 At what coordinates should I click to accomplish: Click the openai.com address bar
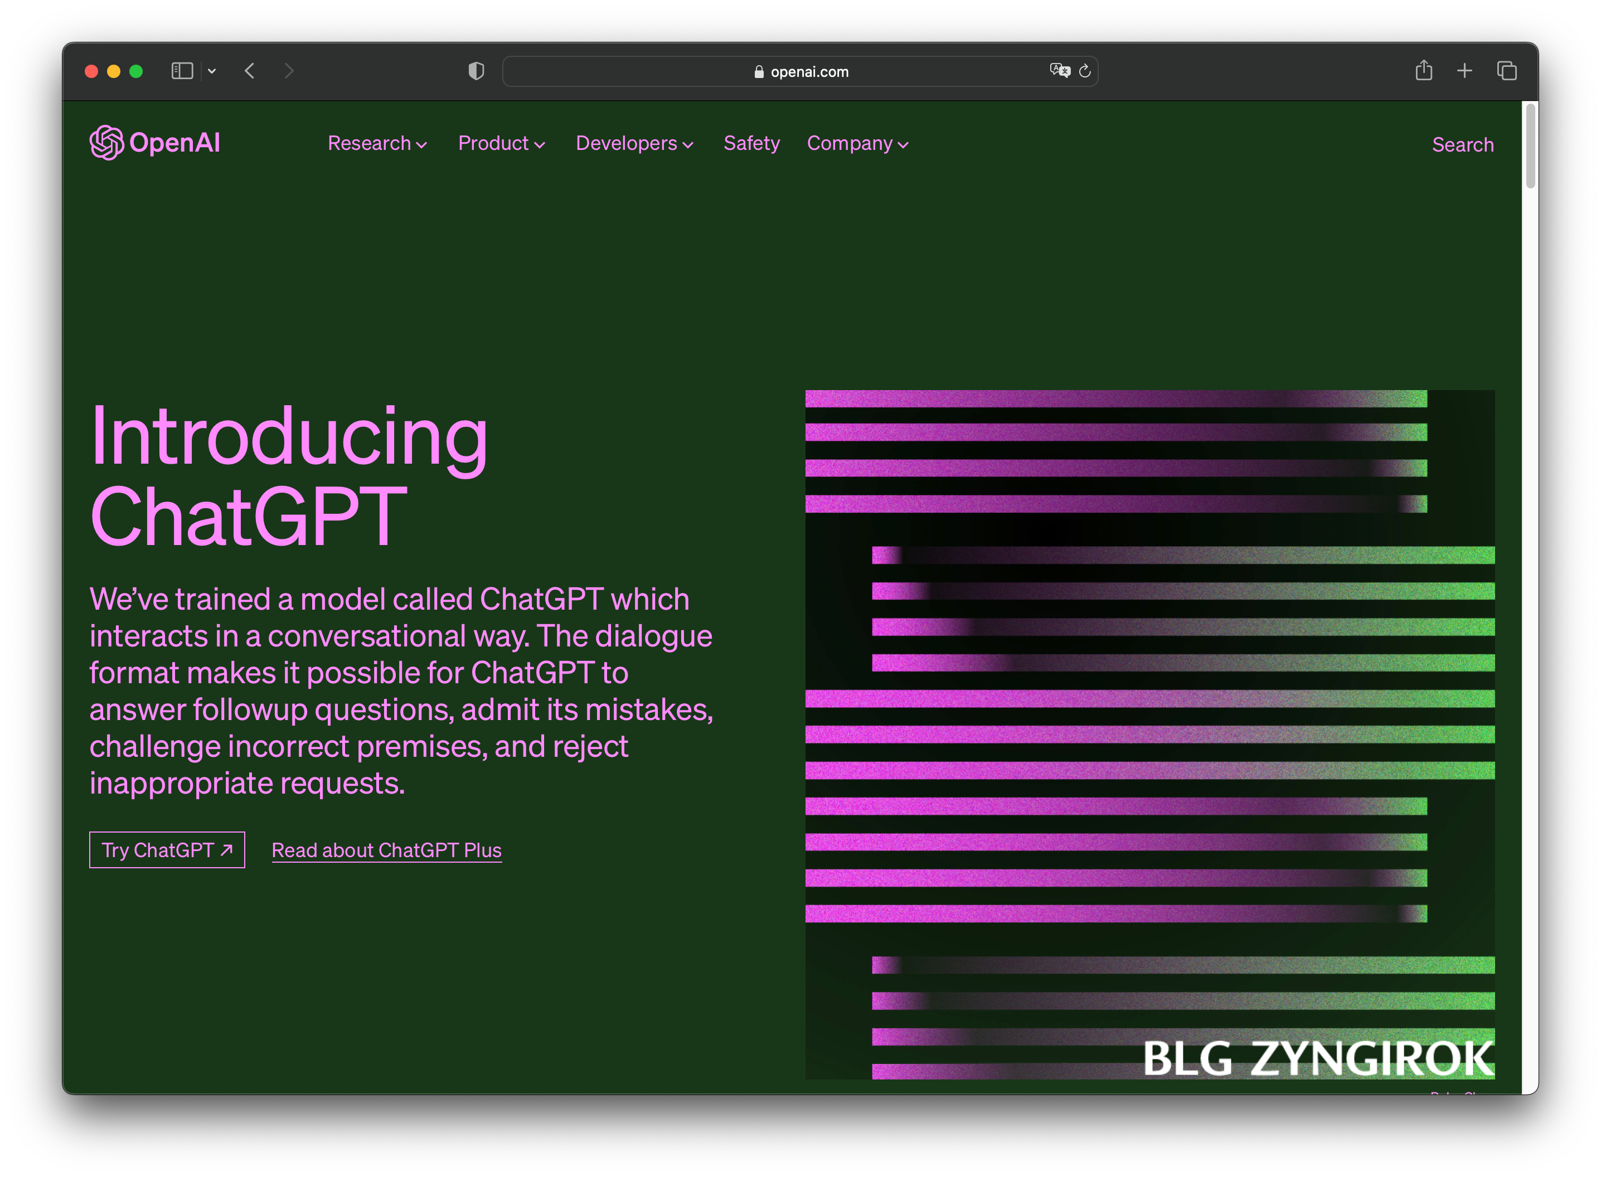(800, 71)
